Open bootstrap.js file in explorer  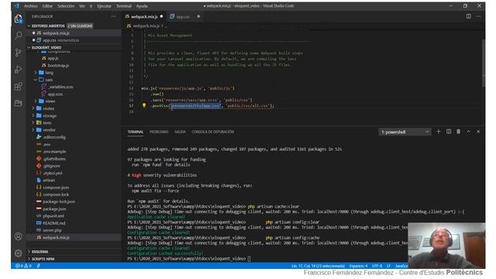(x=58, y=65)
